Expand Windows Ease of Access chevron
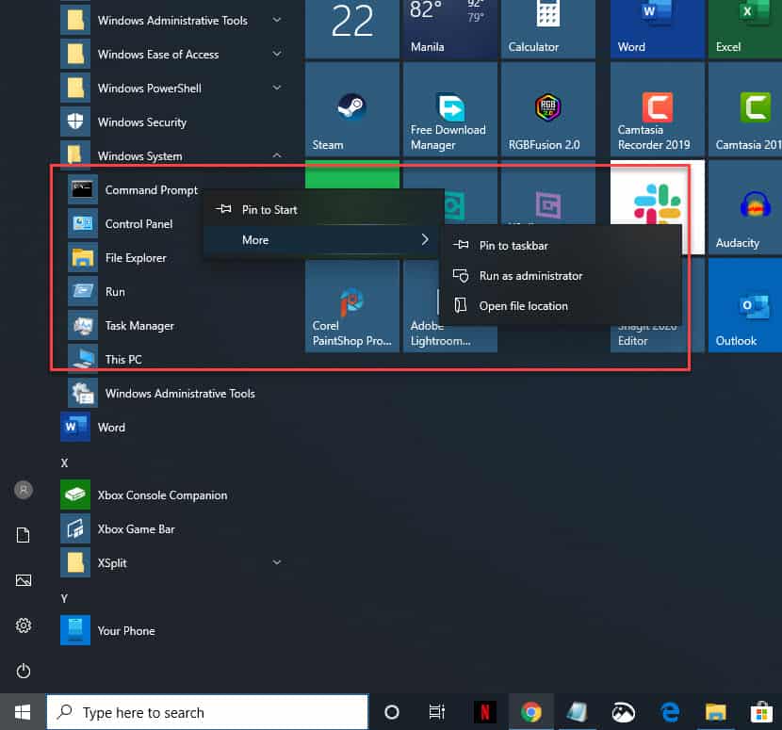Viewport: 782px width, 730px height. 277,54
